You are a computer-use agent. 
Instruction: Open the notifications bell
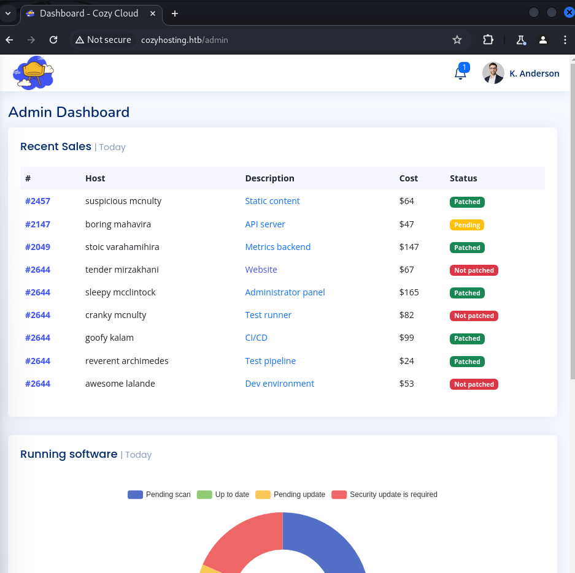[x=461, y=72]
